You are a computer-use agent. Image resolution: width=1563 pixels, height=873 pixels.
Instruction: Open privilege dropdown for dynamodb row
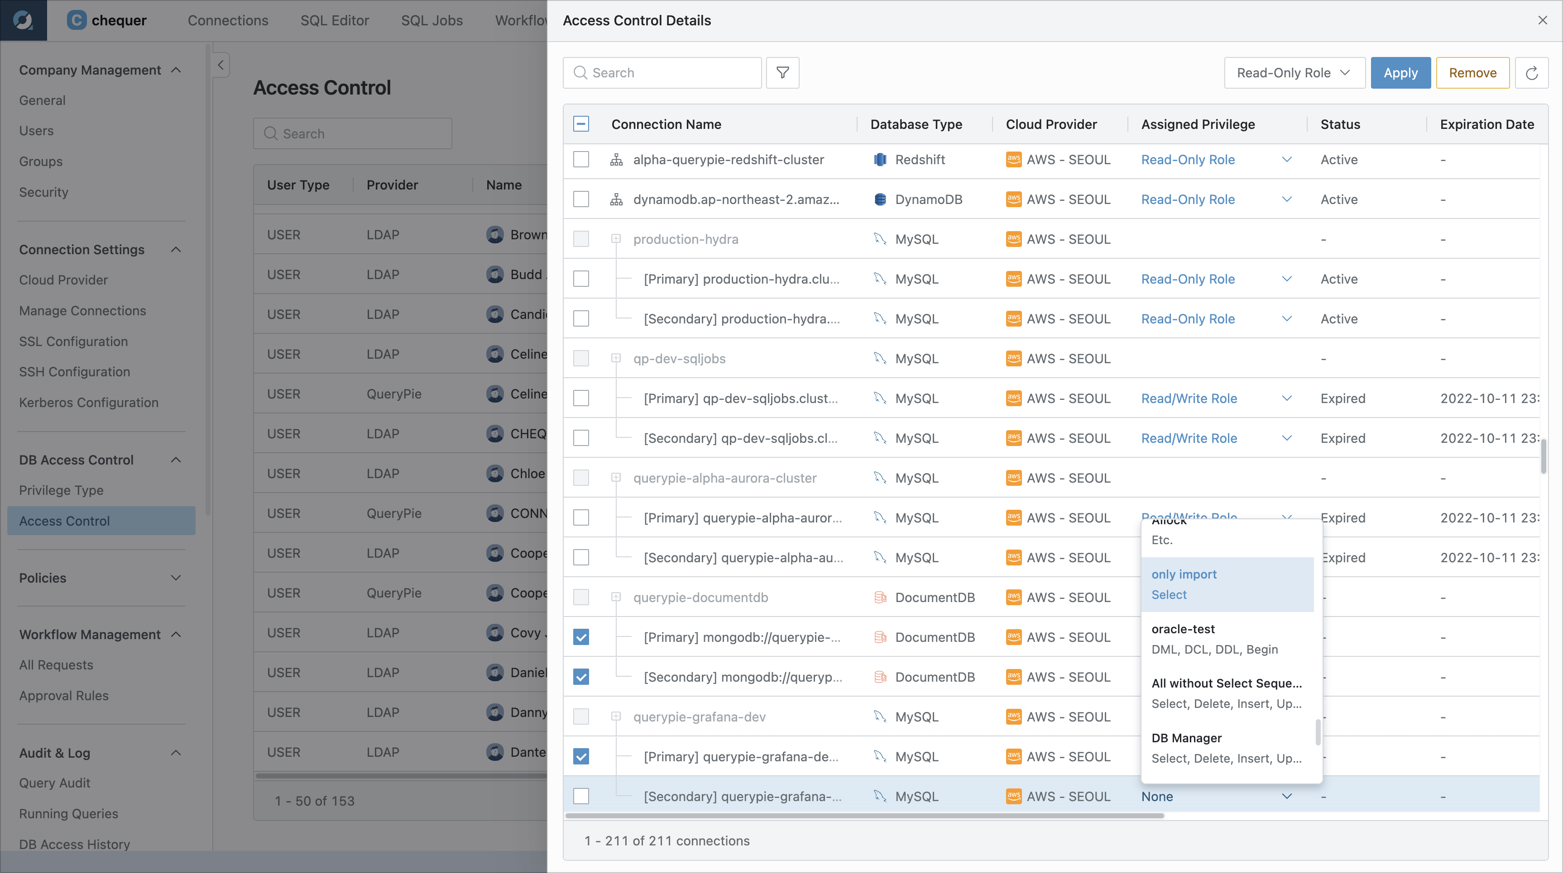(x=1286, y=199)
